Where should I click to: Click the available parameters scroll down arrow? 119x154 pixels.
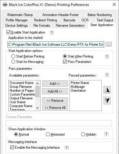pos(37,108)
